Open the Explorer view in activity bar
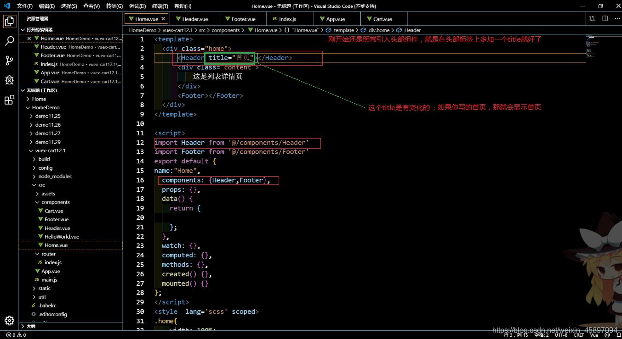 tap(9, 22)
